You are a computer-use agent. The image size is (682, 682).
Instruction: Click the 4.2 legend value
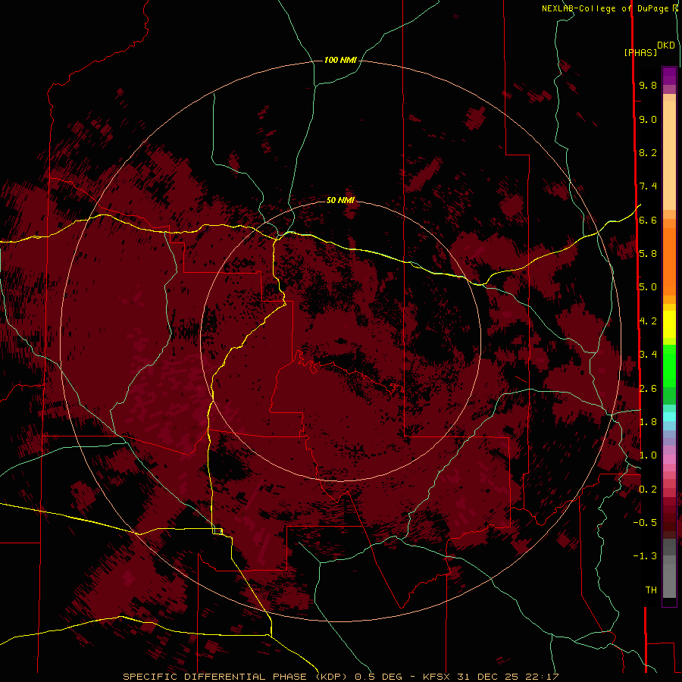pos(648,321)
